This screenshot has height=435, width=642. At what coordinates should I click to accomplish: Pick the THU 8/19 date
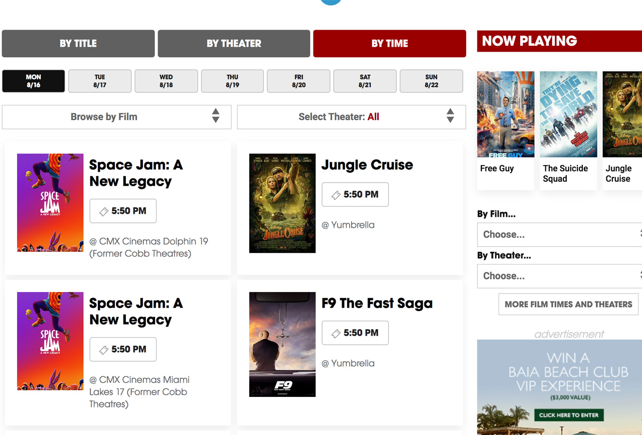(232, 81)
